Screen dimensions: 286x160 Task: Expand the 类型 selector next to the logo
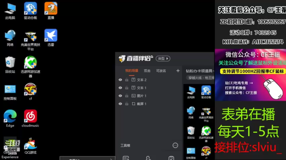(x=163, y=59)
